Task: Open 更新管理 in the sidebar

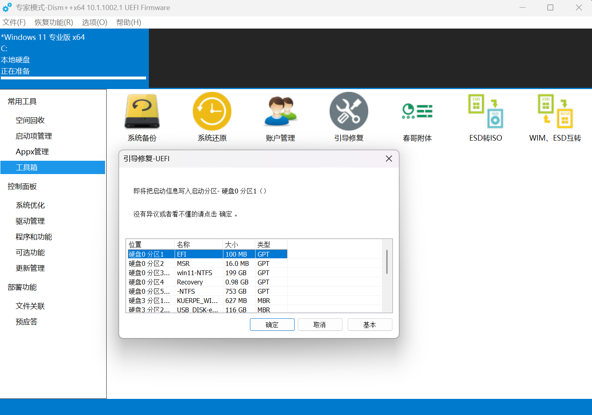Action: click(53, 268)
